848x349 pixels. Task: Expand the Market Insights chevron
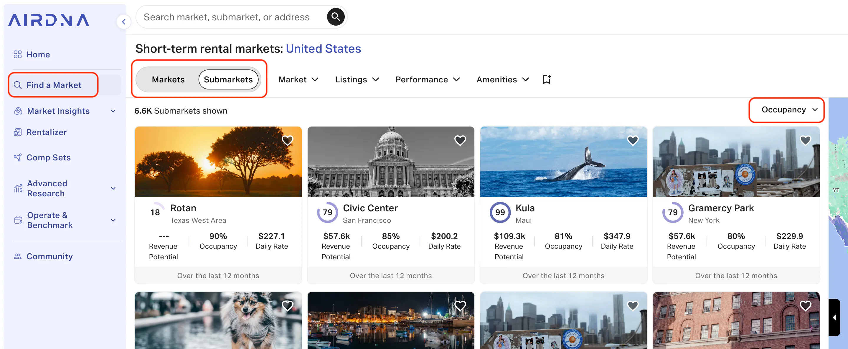pos(113,111)
